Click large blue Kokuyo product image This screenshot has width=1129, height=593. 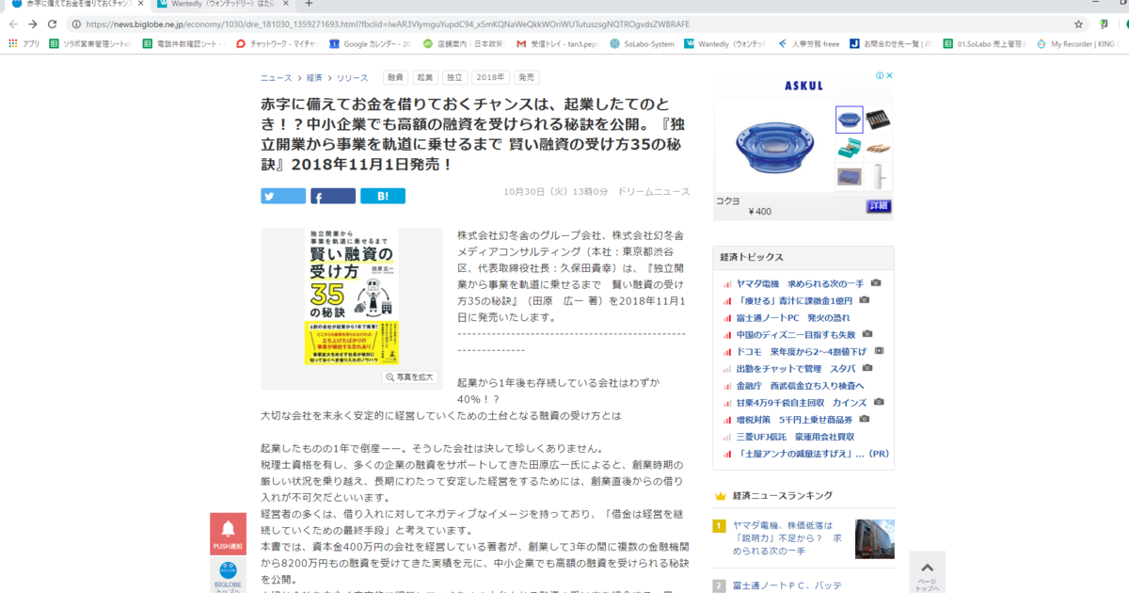773,146
